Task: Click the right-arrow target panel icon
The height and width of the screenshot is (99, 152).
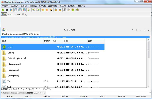Action: 38,10
